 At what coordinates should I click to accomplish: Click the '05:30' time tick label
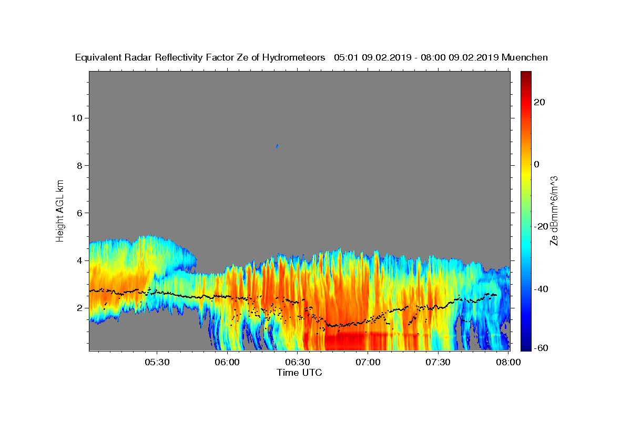pos(157,362)
